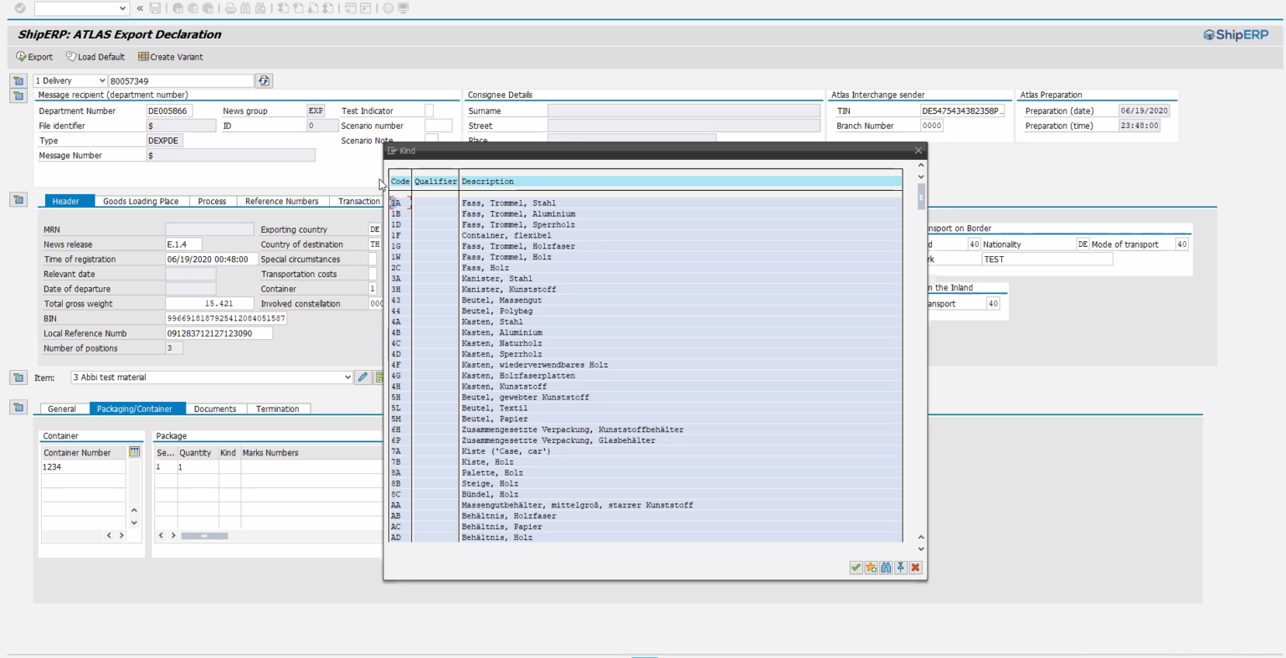Screen dimensions: 1286x658
Task: Open table settings icon beside Container Number header
Action: [x=134, y=452]
